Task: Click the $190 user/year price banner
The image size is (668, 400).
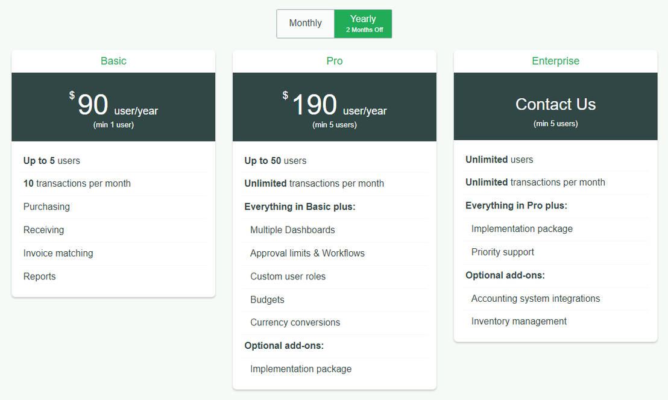Action: (335, 107)
